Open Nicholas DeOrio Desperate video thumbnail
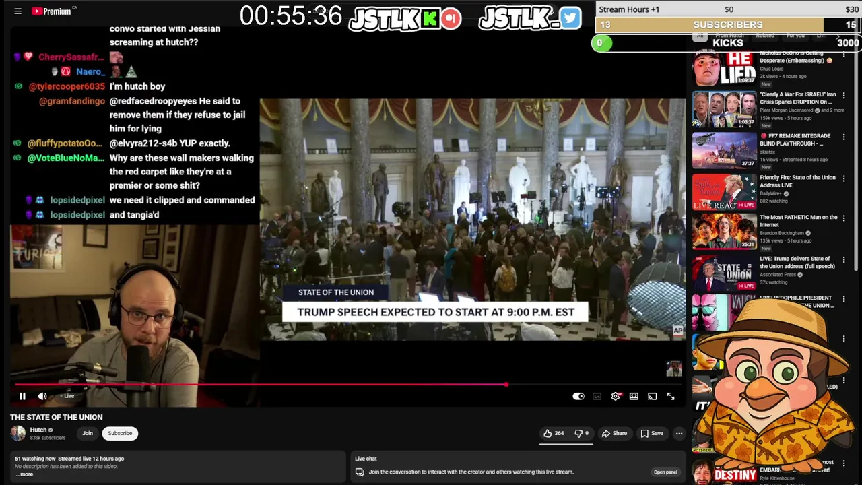Screen dimensions: 862x485 (725, 67)
